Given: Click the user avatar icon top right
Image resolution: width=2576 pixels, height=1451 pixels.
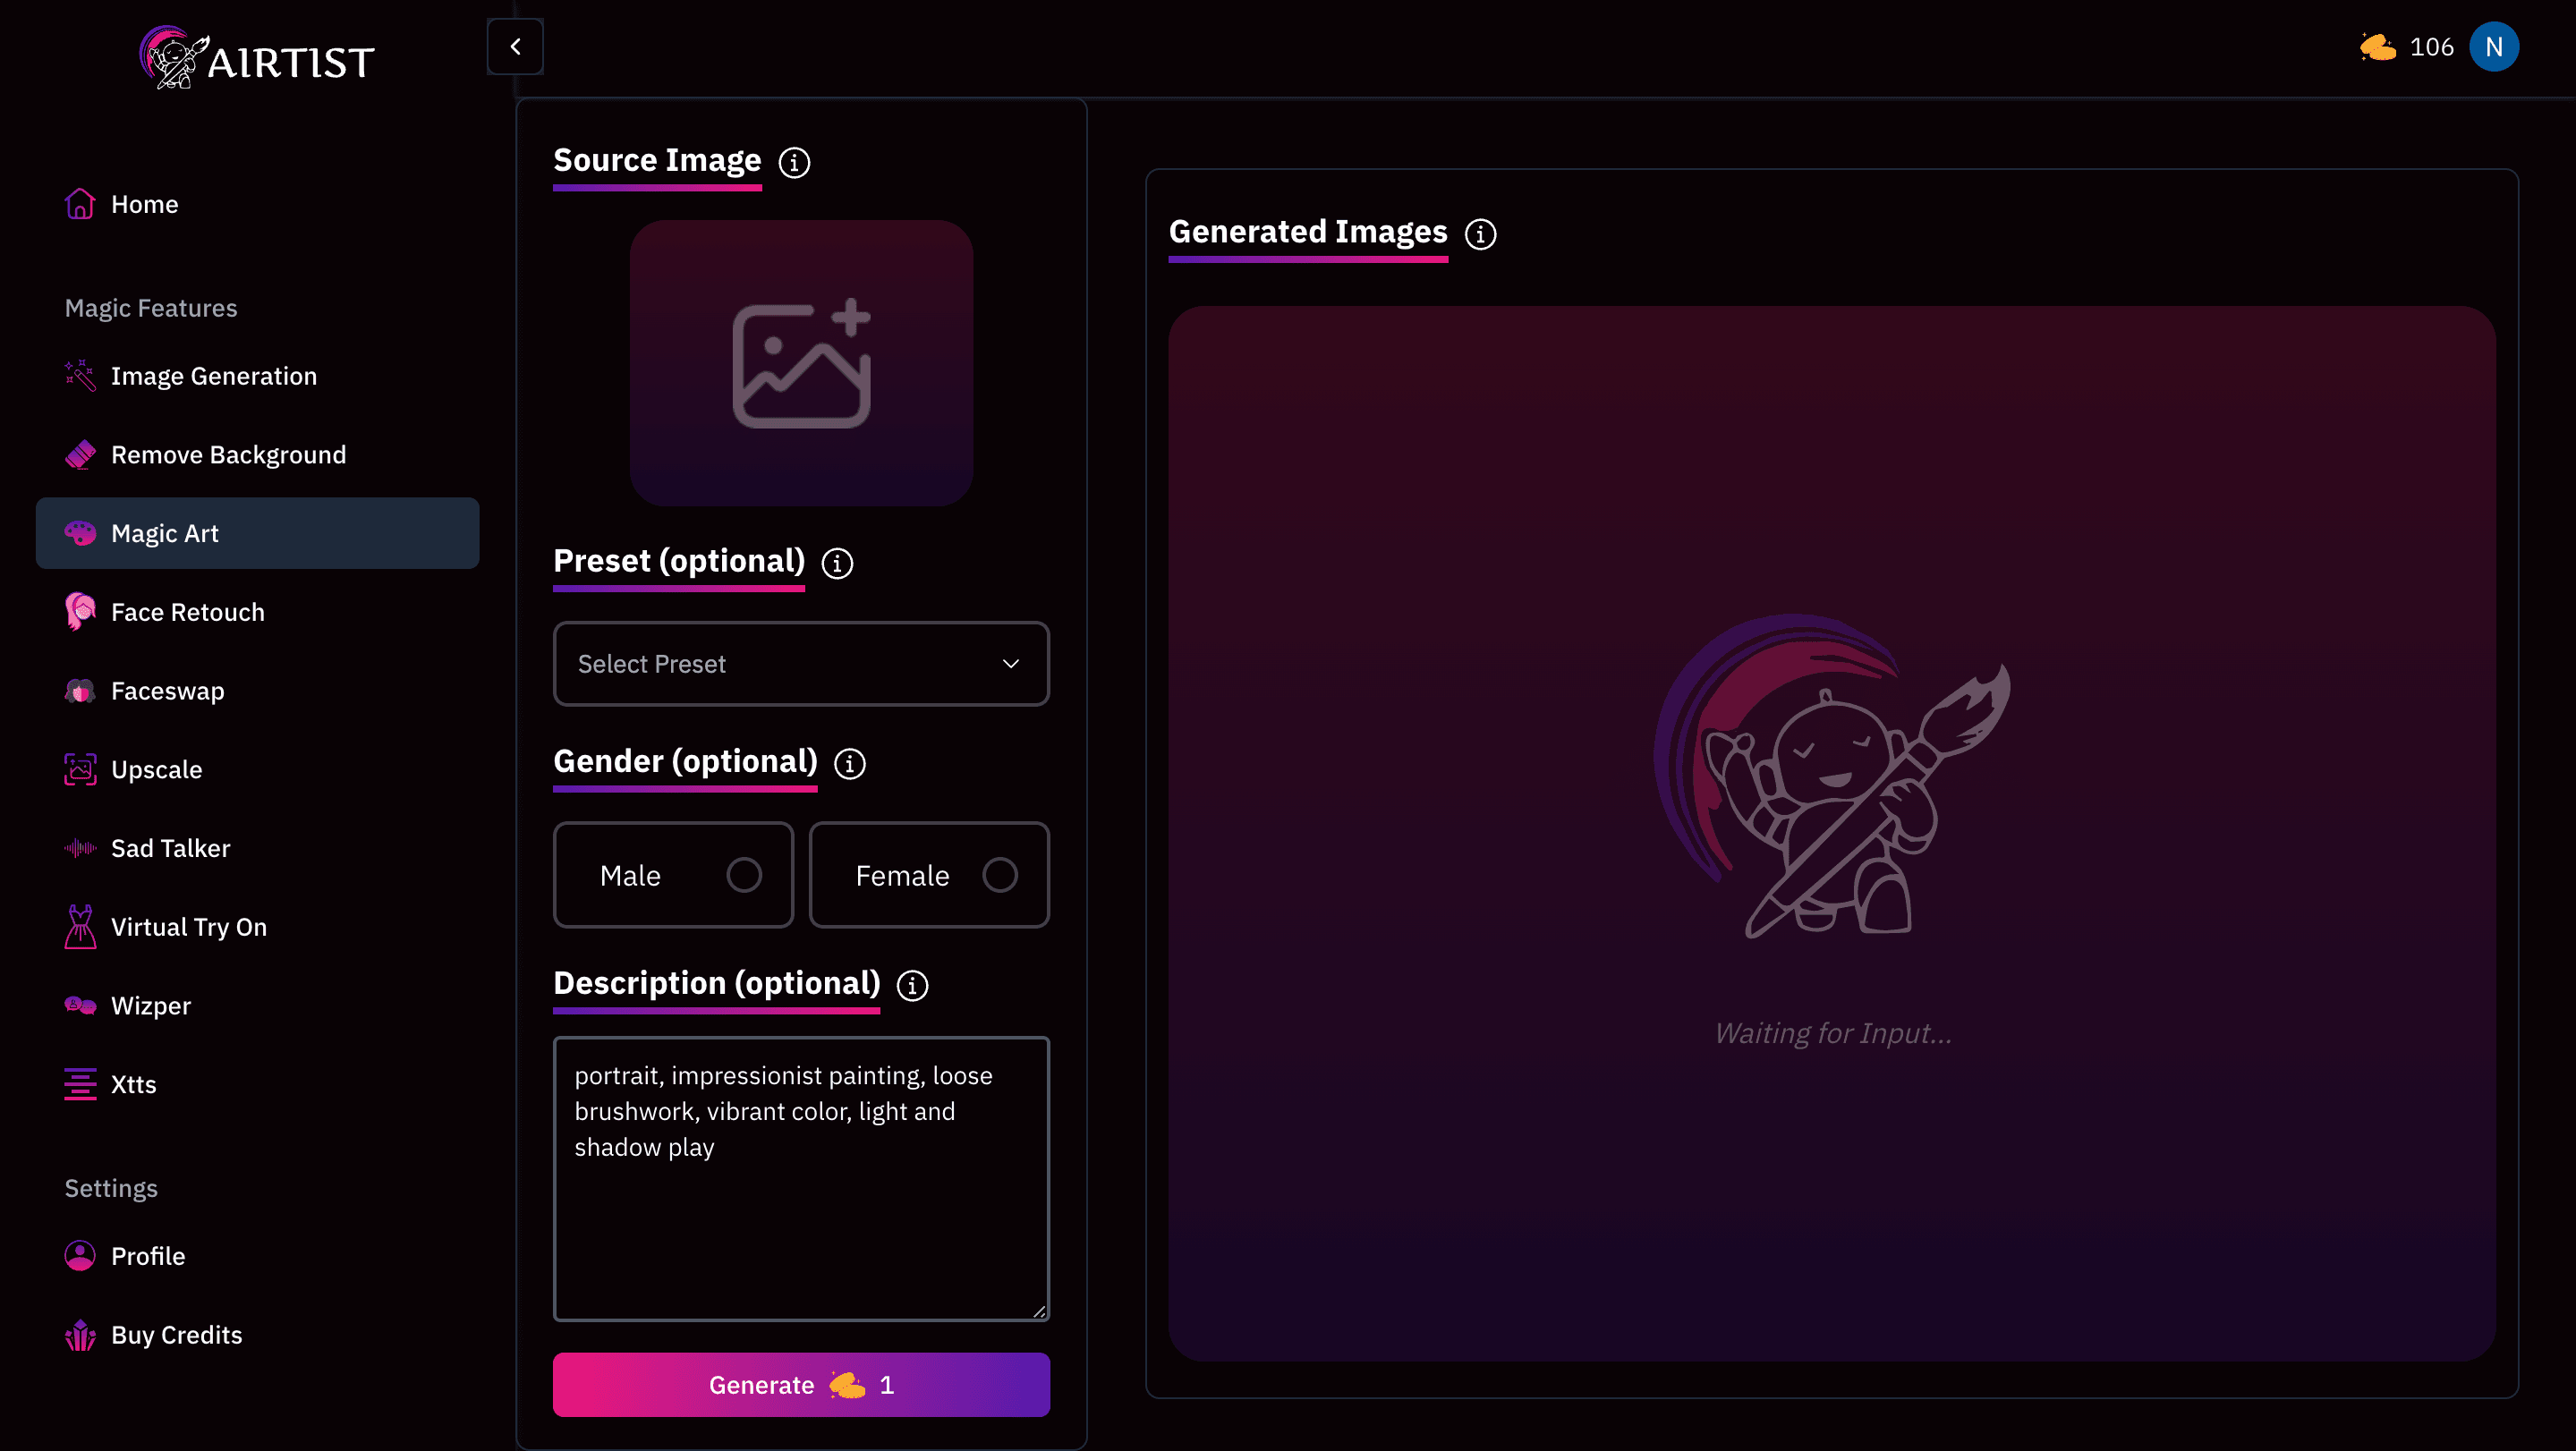Looking at the screenshot, I should click(x=2496, y=47).
